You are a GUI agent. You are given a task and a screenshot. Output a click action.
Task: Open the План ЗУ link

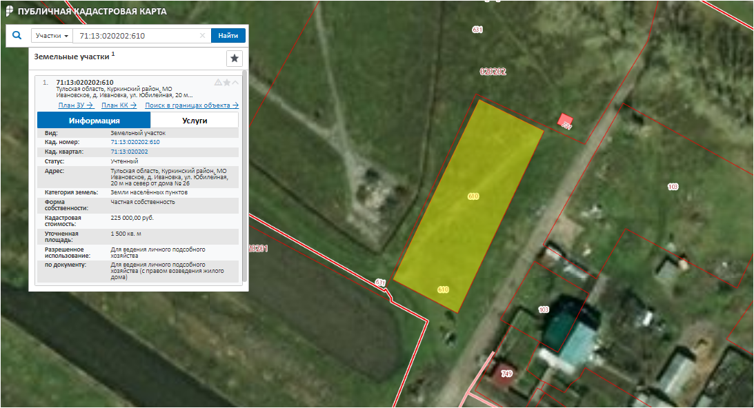point(75,105)
